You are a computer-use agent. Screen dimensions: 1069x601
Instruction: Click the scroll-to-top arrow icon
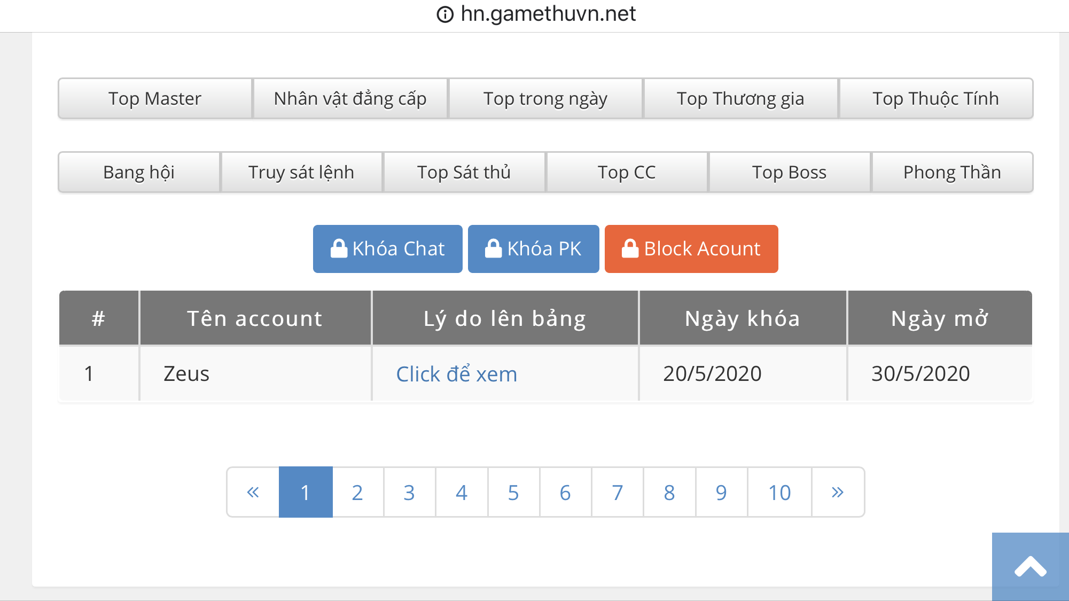point(1030,566)
